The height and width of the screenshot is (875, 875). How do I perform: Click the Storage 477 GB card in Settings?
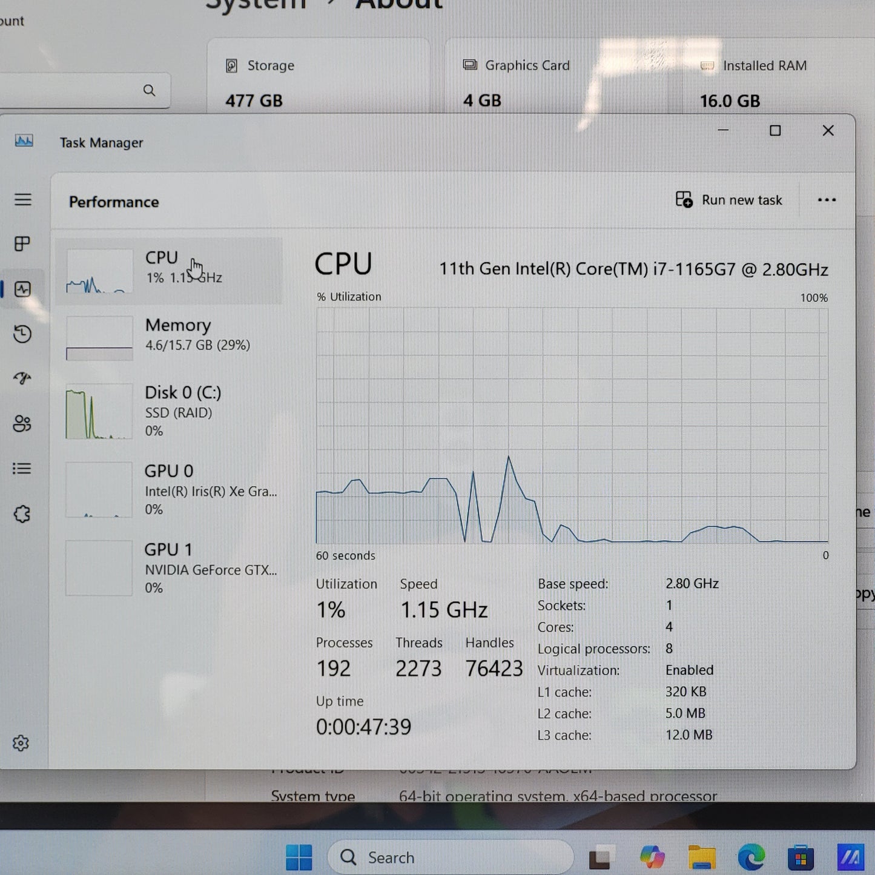[x=319, y=76]
